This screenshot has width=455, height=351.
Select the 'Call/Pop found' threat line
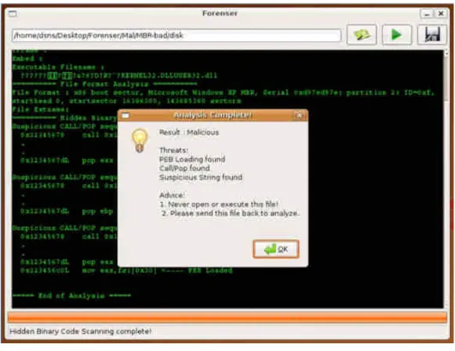[x=184, y=168]
